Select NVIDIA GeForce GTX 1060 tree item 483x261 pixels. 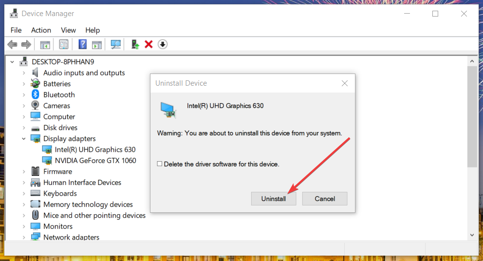(x=95, y=161)
